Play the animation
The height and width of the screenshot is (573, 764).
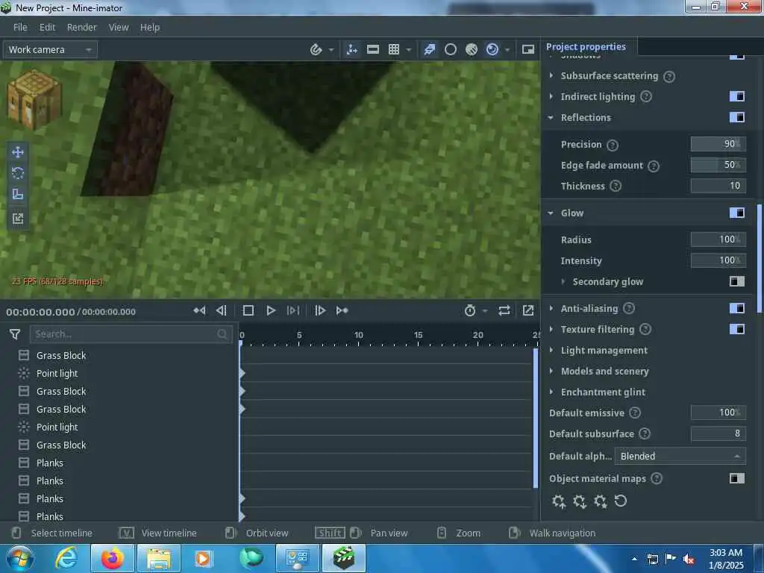(271, 310)
